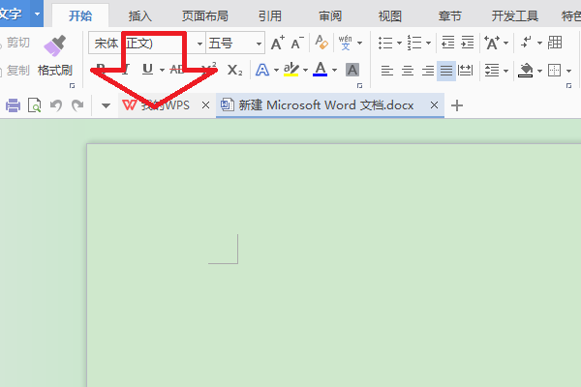
Task: Open the 审阅 tab
Action: (330, 15)
